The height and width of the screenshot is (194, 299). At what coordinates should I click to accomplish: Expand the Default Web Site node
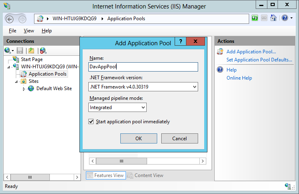24,89
